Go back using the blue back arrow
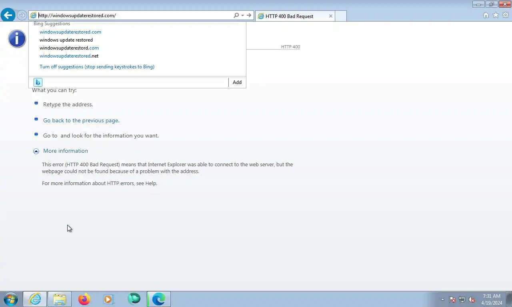Image resolution: width=512 pixels, height=307 pixels. [8, 16]
